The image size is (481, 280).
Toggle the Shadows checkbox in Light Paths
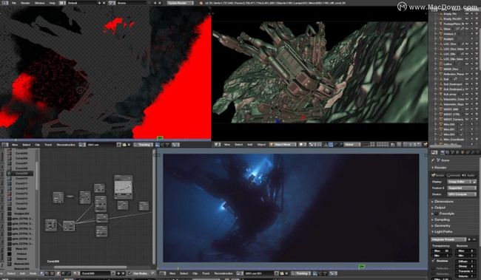point(434,261)
